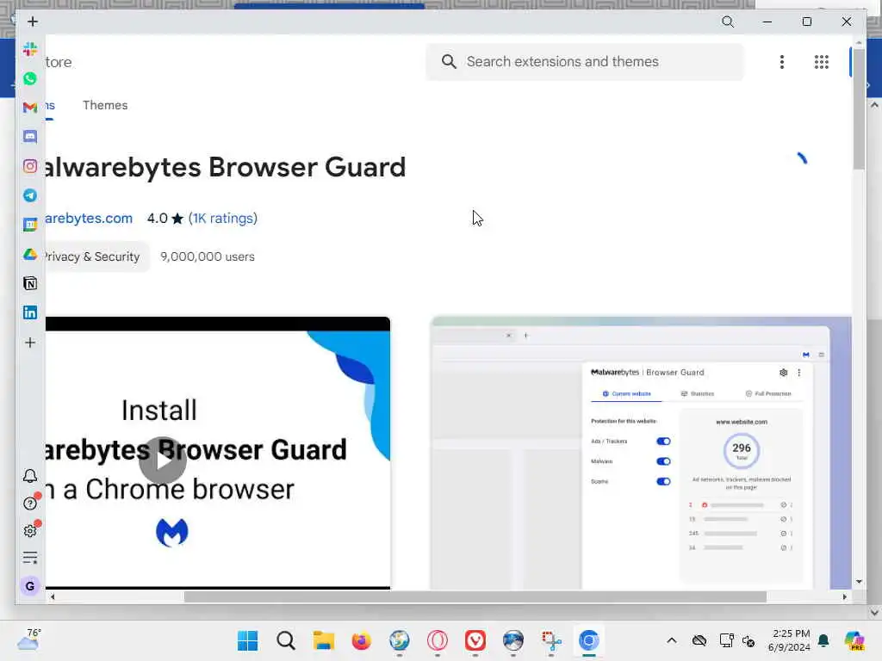
Task: Open the clock showing 2:25 PM
Action: tap(791, 640)
